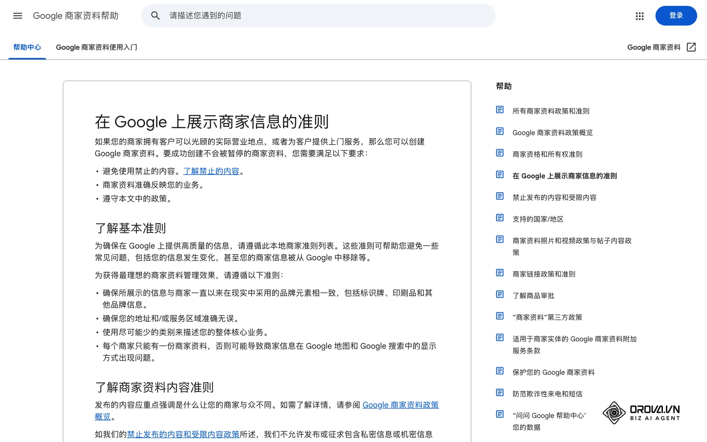Click the article icon next to 商家资格和所有权准则
707x442 pixels.
500,153
